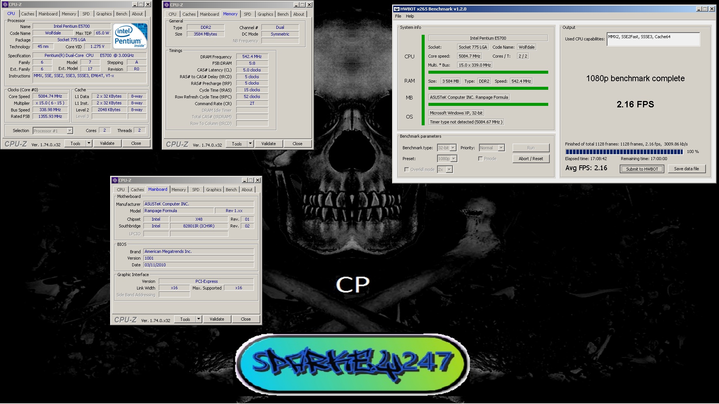Expand Tools arrow in CPU-Z CPU window
The width and height of the screenshot is (719, 404).
89,143
